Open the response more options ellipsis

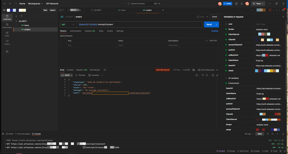[217, 70]
